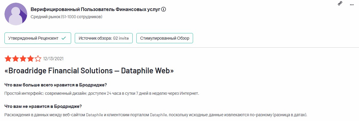Open the three-dots more options menu
Viewport: 359px width, 121px height.
352,4
